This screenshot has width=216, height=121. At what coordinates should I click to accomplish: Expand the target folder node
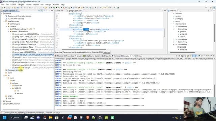[4, 96]
